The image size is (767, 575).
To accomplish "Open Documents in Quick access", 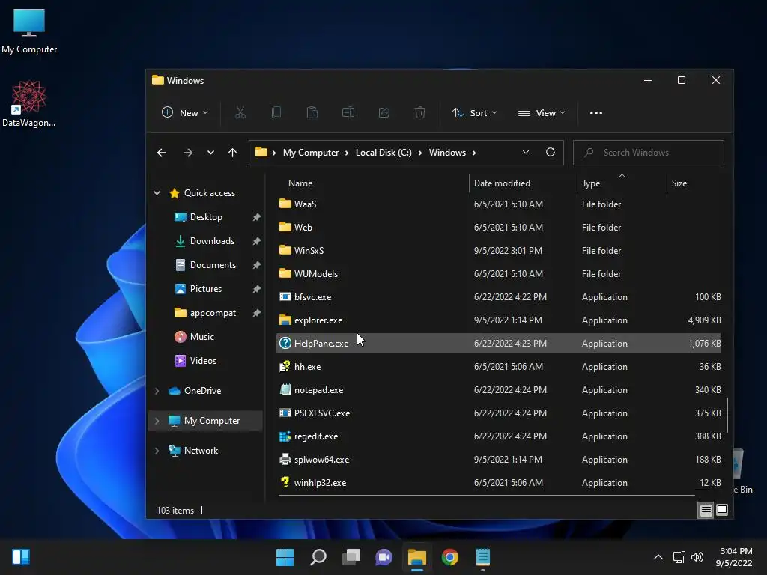I will pos(212,265).
